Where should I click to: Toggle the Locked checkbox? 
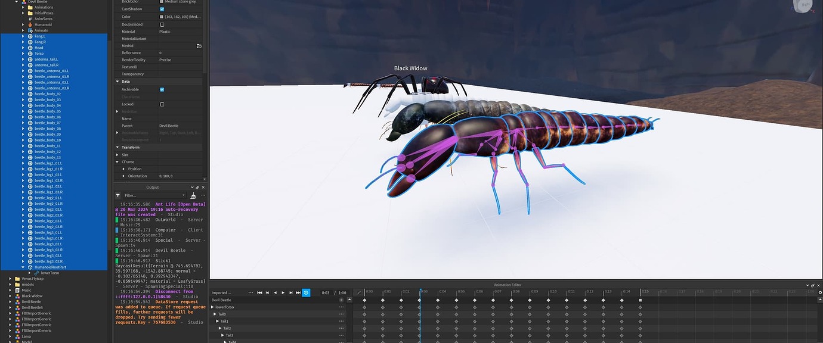(162, 104)
